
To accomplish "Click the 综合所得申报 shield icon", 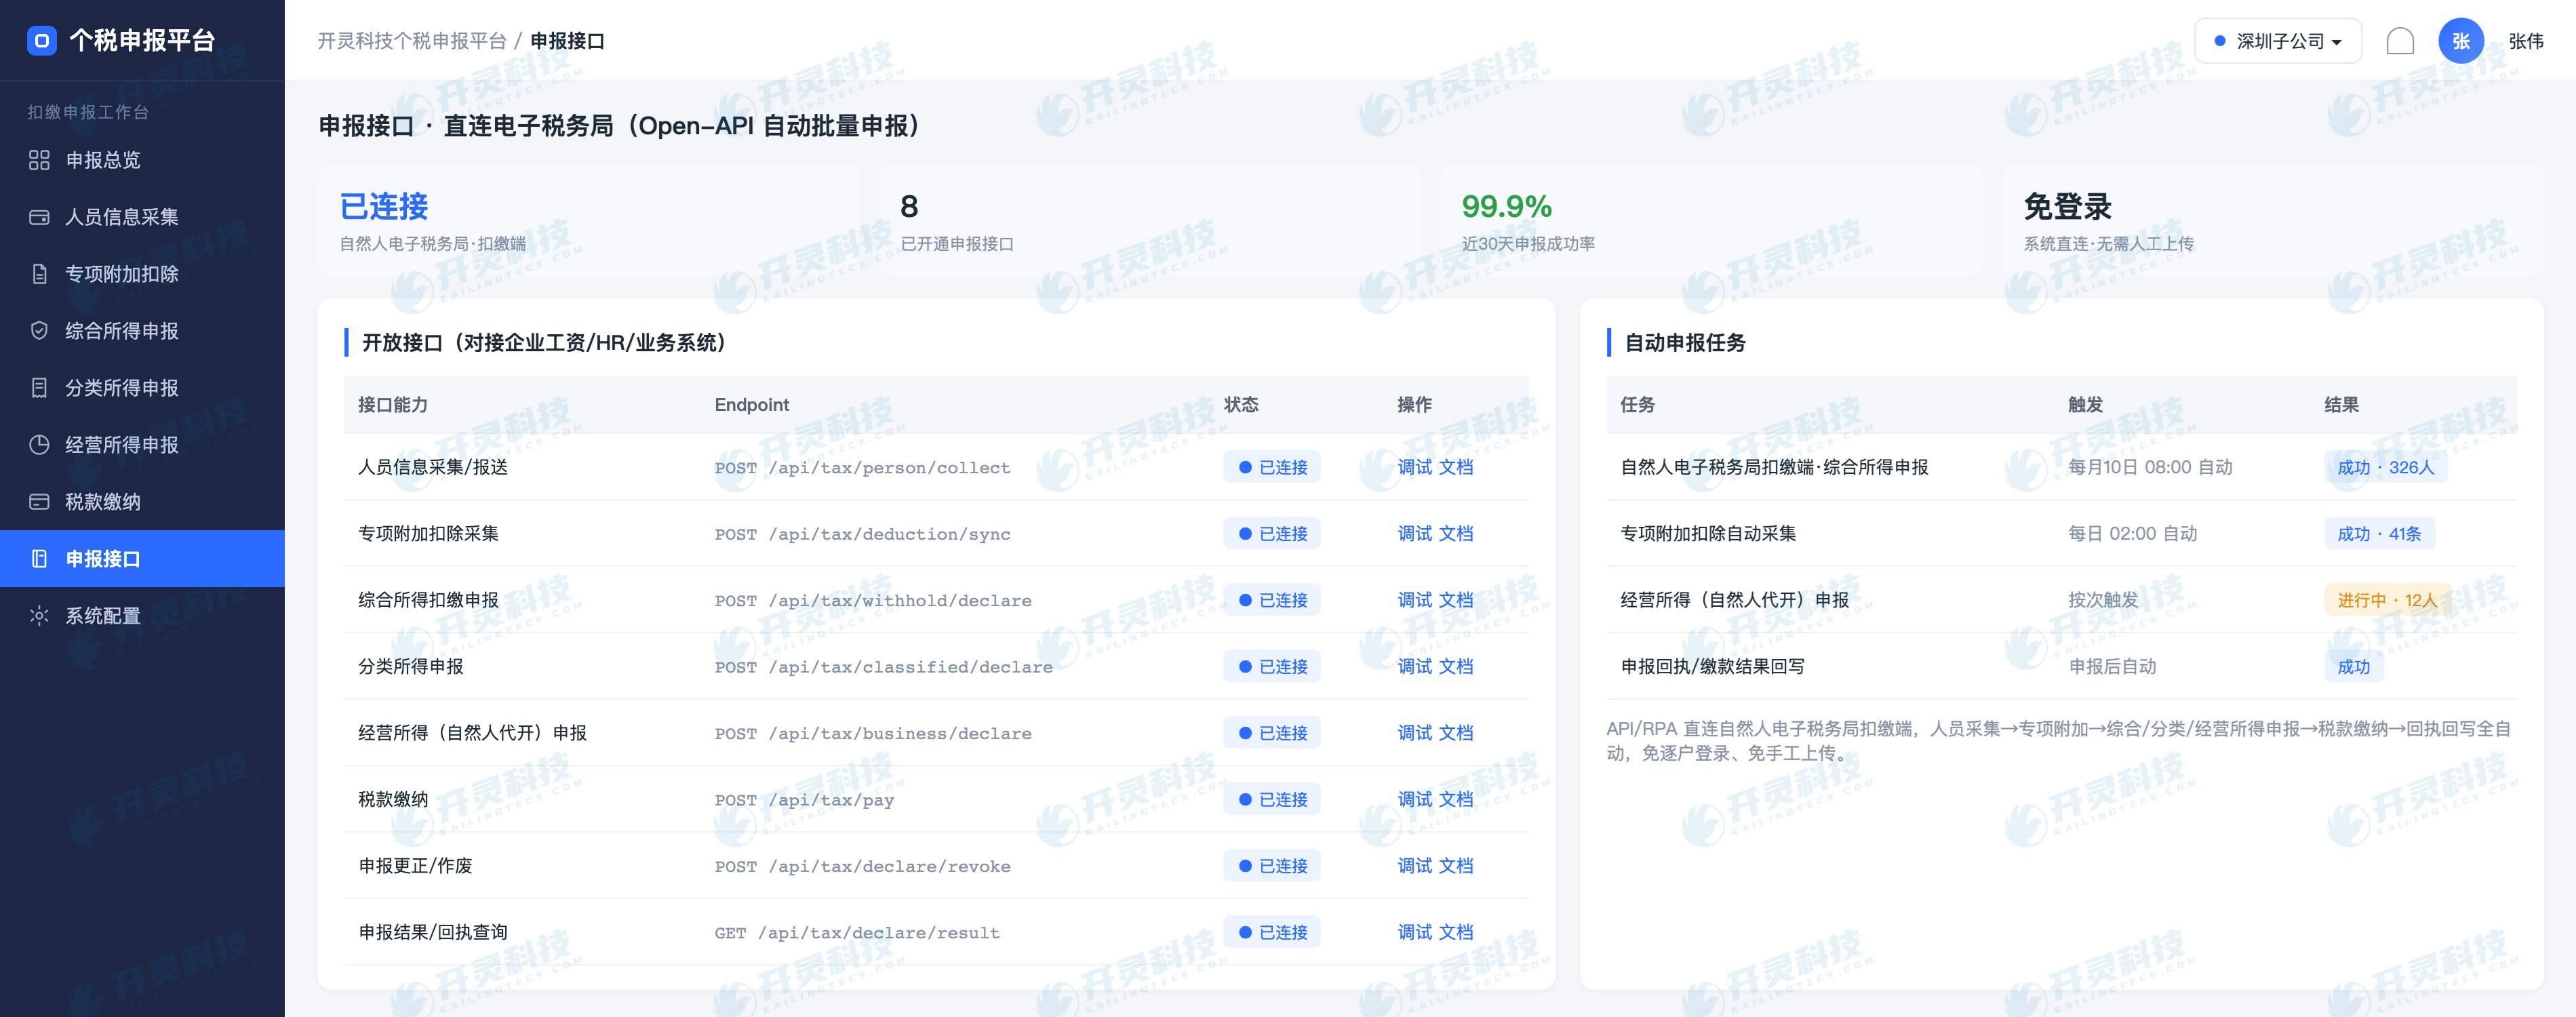I will coord(39,331).
